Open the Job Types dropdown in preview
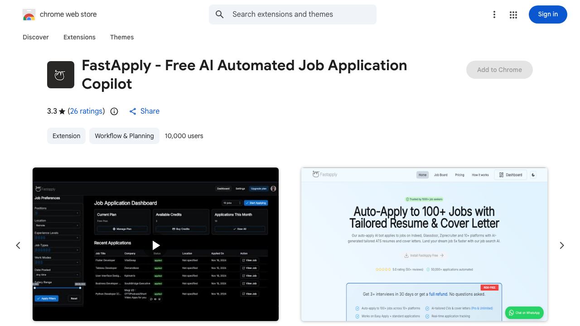Image resolution: width=580 pixels, height=326 pixels. (x=58, y=250)
